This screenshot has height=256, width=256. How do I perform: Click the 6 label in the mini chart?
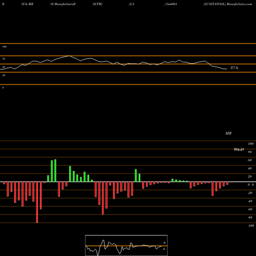click(164, 243)
